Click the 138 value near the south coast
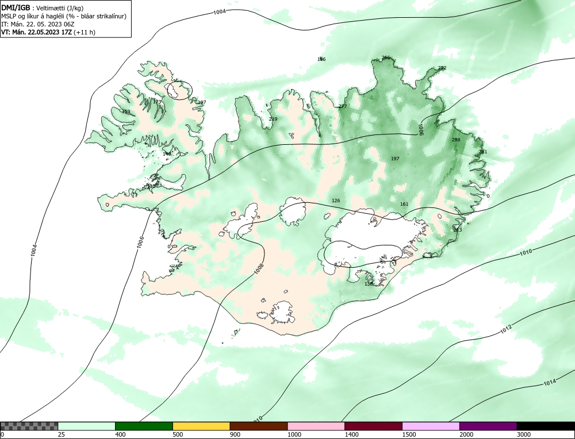Viewport: 575px width, 439px height. coord(369,284)
